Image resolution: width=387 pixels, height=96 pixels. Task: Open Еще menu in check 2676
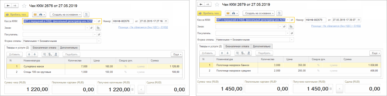tap(177, 54)
